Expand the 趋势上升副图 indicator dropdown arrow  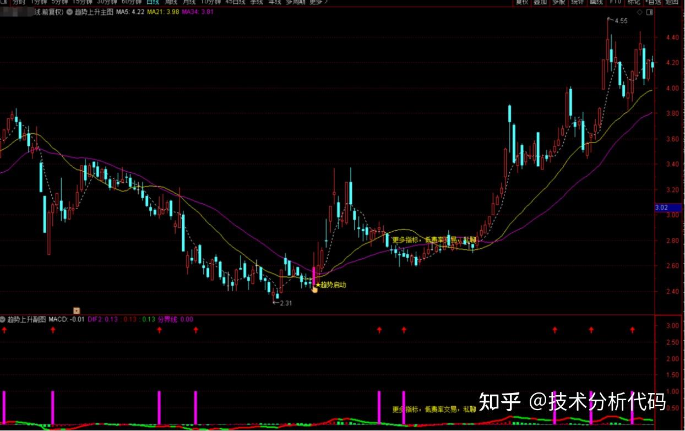tap(3, 319)
